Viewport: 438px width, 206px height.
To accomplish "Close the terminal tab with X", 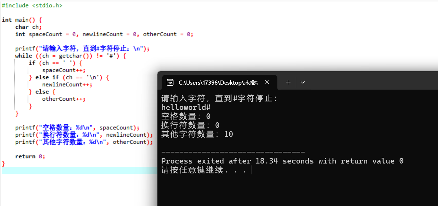I will (267, 82).
